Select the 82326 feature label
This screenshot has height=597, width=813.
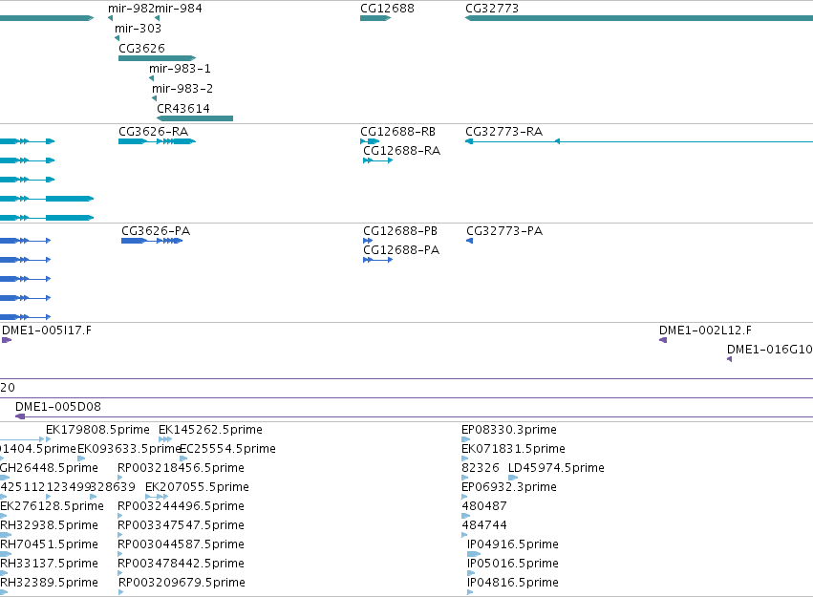pyautogui.click(x=481, y=468)
